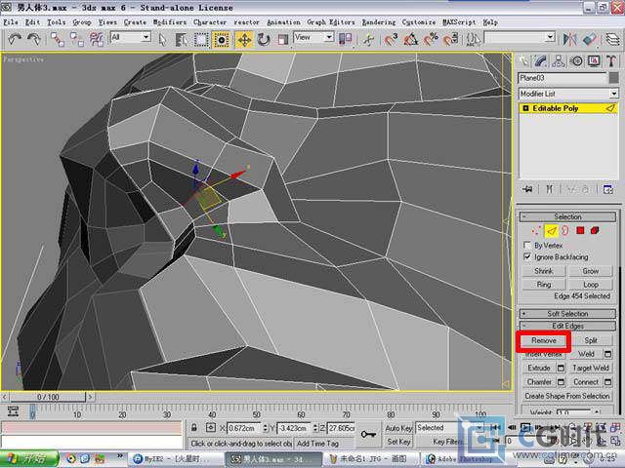Enable the By Vertex checkbox
Image resolution: width=625 pixels, height=468 pixels.
(527, 245)
